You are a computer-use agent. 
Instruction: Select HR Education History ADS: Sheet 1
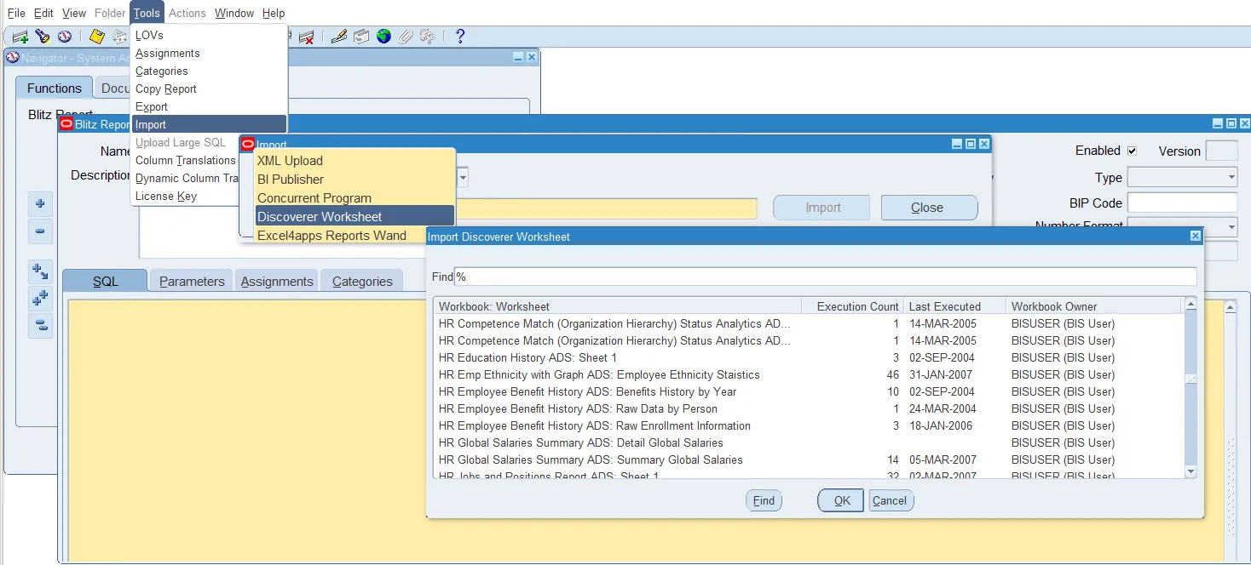tap(808, 357)
